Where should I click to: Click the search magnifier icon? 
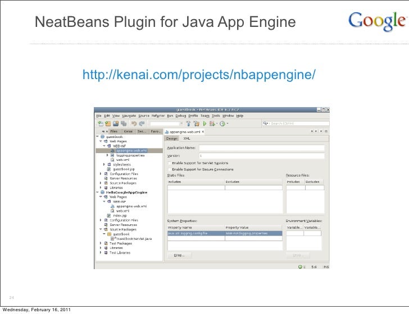click(265, 123)
